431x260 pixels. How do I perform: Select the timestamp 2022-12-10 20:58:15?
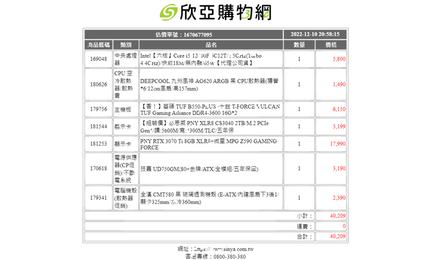pyautogui.click(x=315, y=34)
